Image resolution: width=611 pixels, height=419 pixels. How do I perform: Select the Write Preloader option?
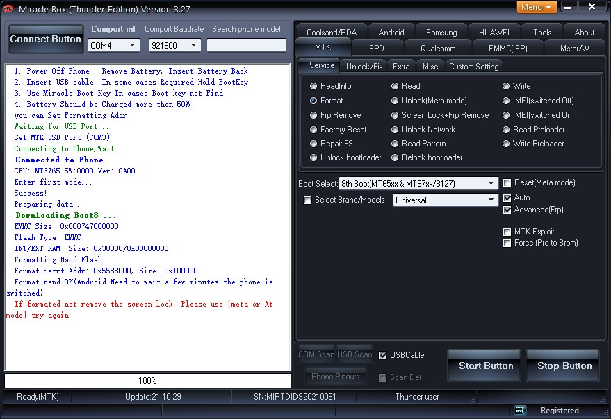pyautogui.click(x=533, y=144)
